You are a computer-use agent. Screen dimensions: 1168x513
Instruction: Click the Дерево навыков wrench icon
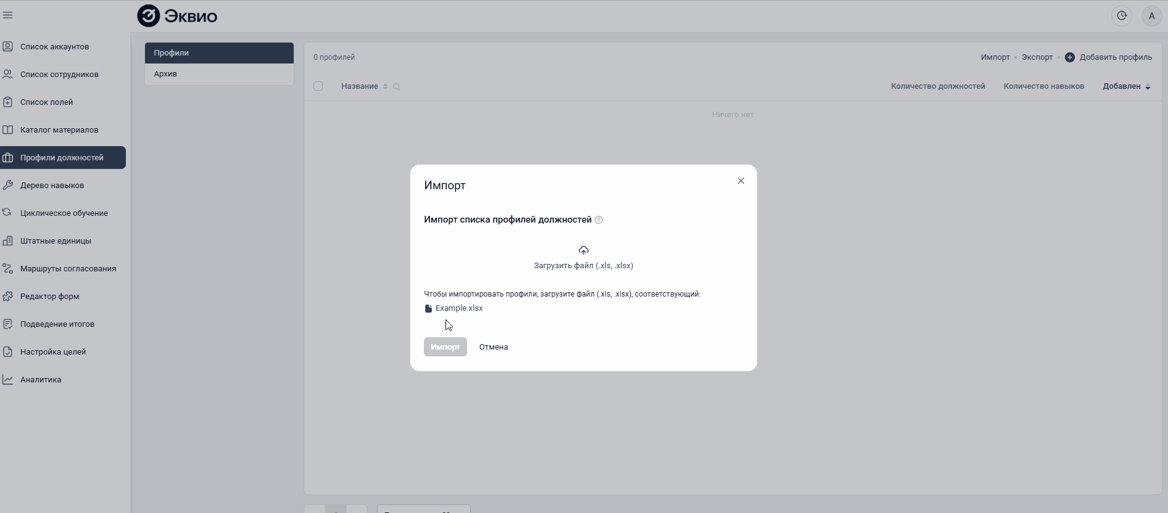pos(8,185)
